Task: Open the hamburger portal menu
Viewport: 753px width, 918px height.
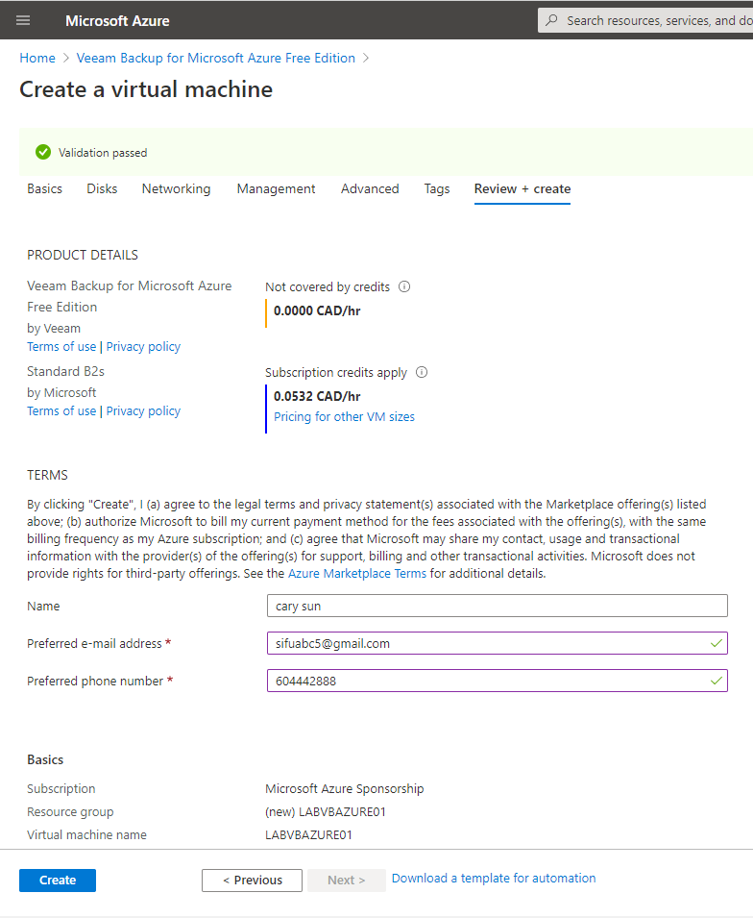Action: tap(23, 20)
